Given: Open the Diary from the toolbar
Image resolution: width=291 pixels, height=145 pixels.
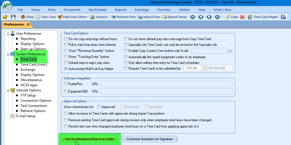Looking at the screenshot, I should (x=27, y=17).
